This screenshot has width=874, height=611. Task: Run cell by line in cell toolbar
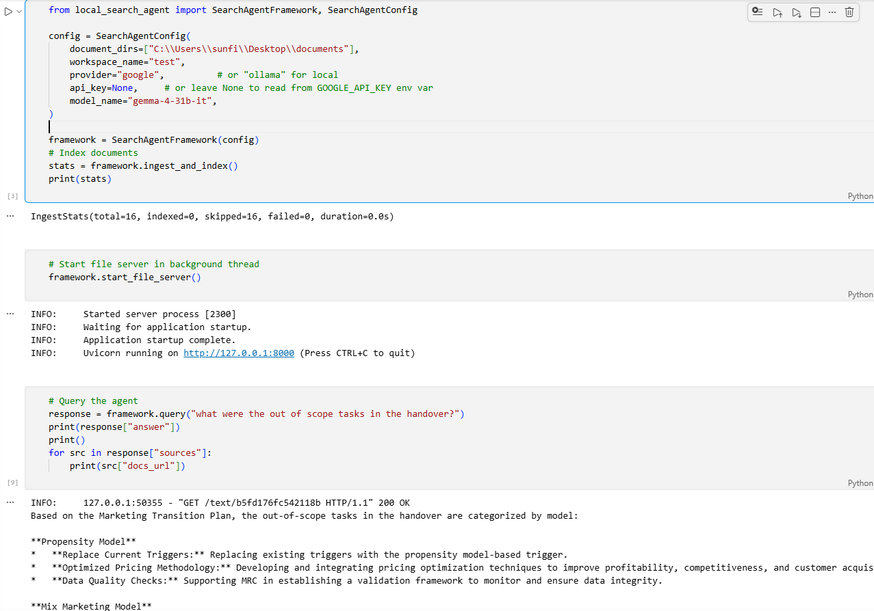click(x=758, y=12)
